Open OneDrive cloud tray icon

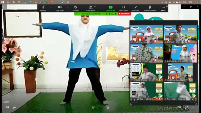click(x=177, y=2)
